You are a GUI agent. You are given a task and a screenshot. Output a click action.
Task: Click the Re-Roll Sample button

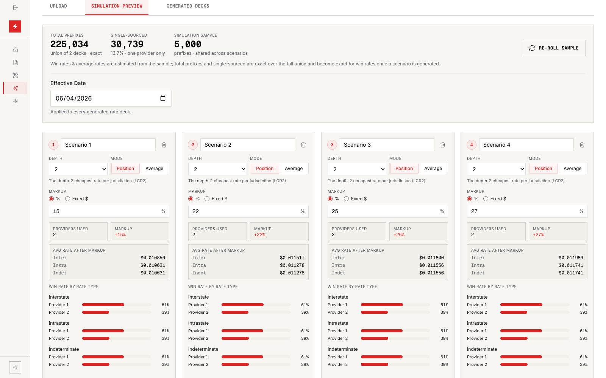click(x=554, y=48)
